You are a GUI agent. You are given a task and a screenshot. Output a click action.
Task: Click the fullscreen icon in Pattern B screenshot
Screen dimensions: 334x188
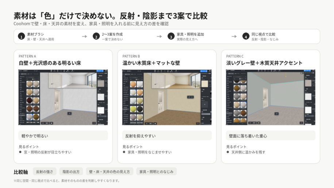tap(198, 123)
